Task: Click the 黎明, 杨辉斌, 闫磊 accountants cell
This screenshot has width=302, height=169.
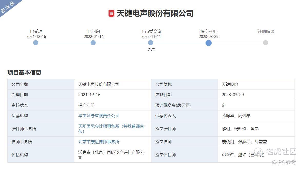Action: (x=256, y=129)
